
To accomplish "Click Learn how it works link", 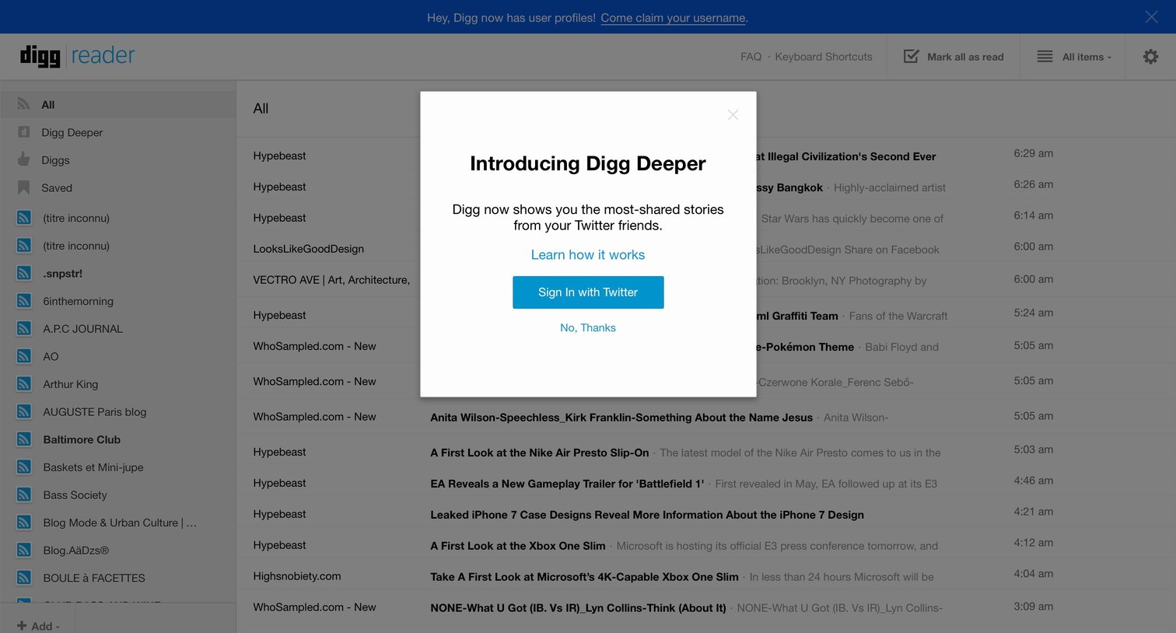I will coord(588,254).
